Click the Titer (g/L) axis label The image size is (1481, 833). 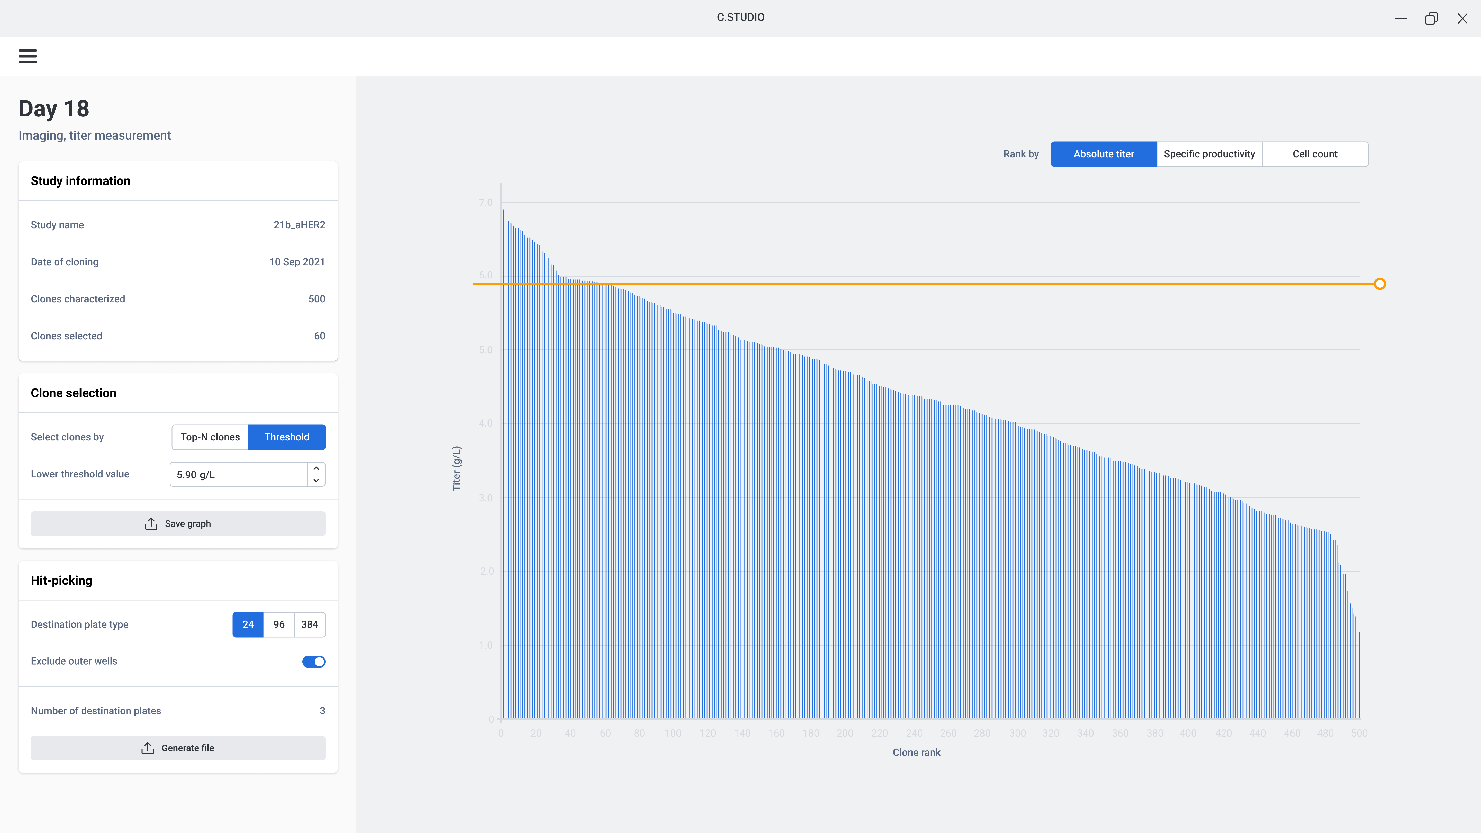(456, 468)
